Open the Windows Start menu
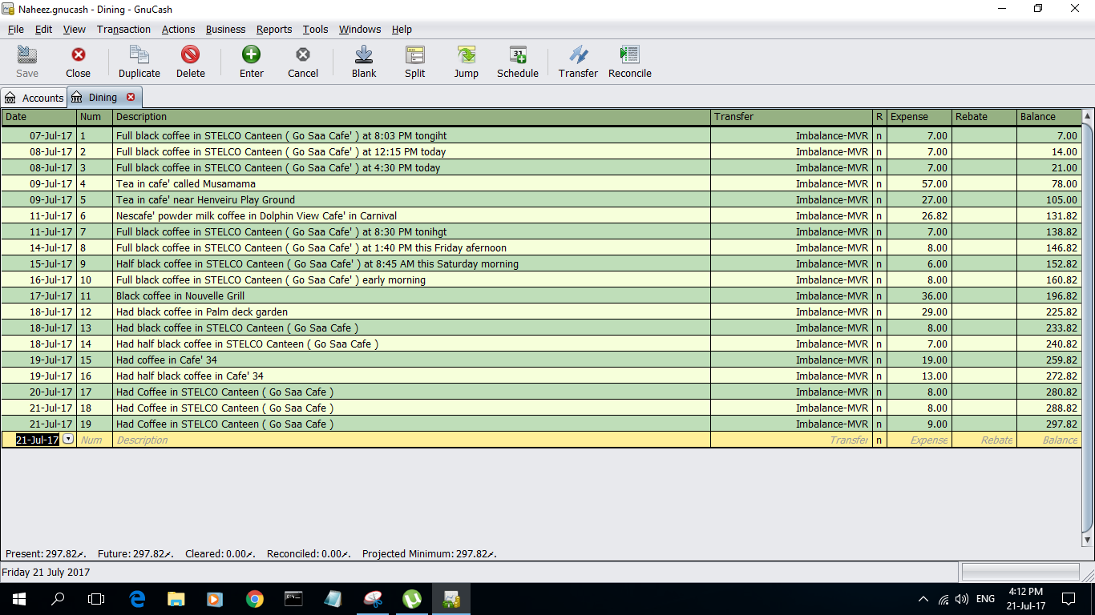This screenshot has height=615, width=1095. tap(18, 598)
